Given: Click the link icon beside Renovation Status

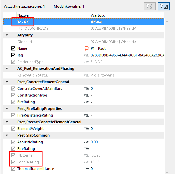Looking at the screenshot, I should point(87,75).
